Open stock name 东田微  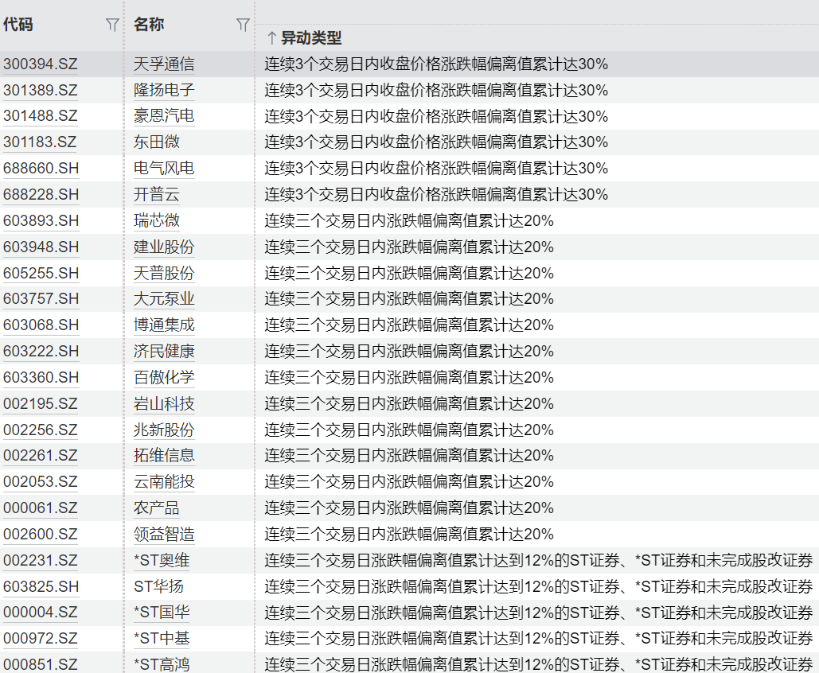[x=157, y=142]
